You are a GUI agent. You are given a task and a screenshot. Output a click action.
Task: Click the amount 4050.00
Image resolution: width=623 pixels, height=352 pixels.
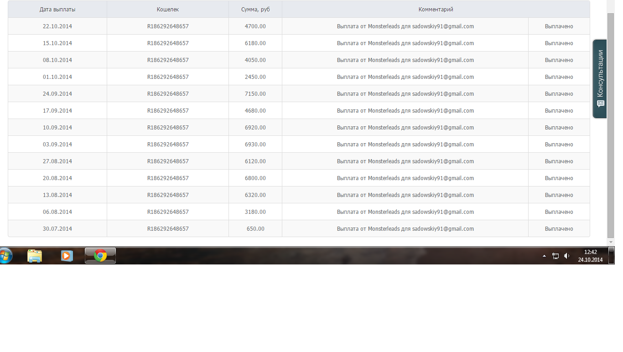[x=255, y=60]
